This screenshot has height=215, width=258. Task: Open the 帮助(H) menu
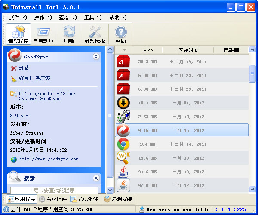(x=118, y=18)
